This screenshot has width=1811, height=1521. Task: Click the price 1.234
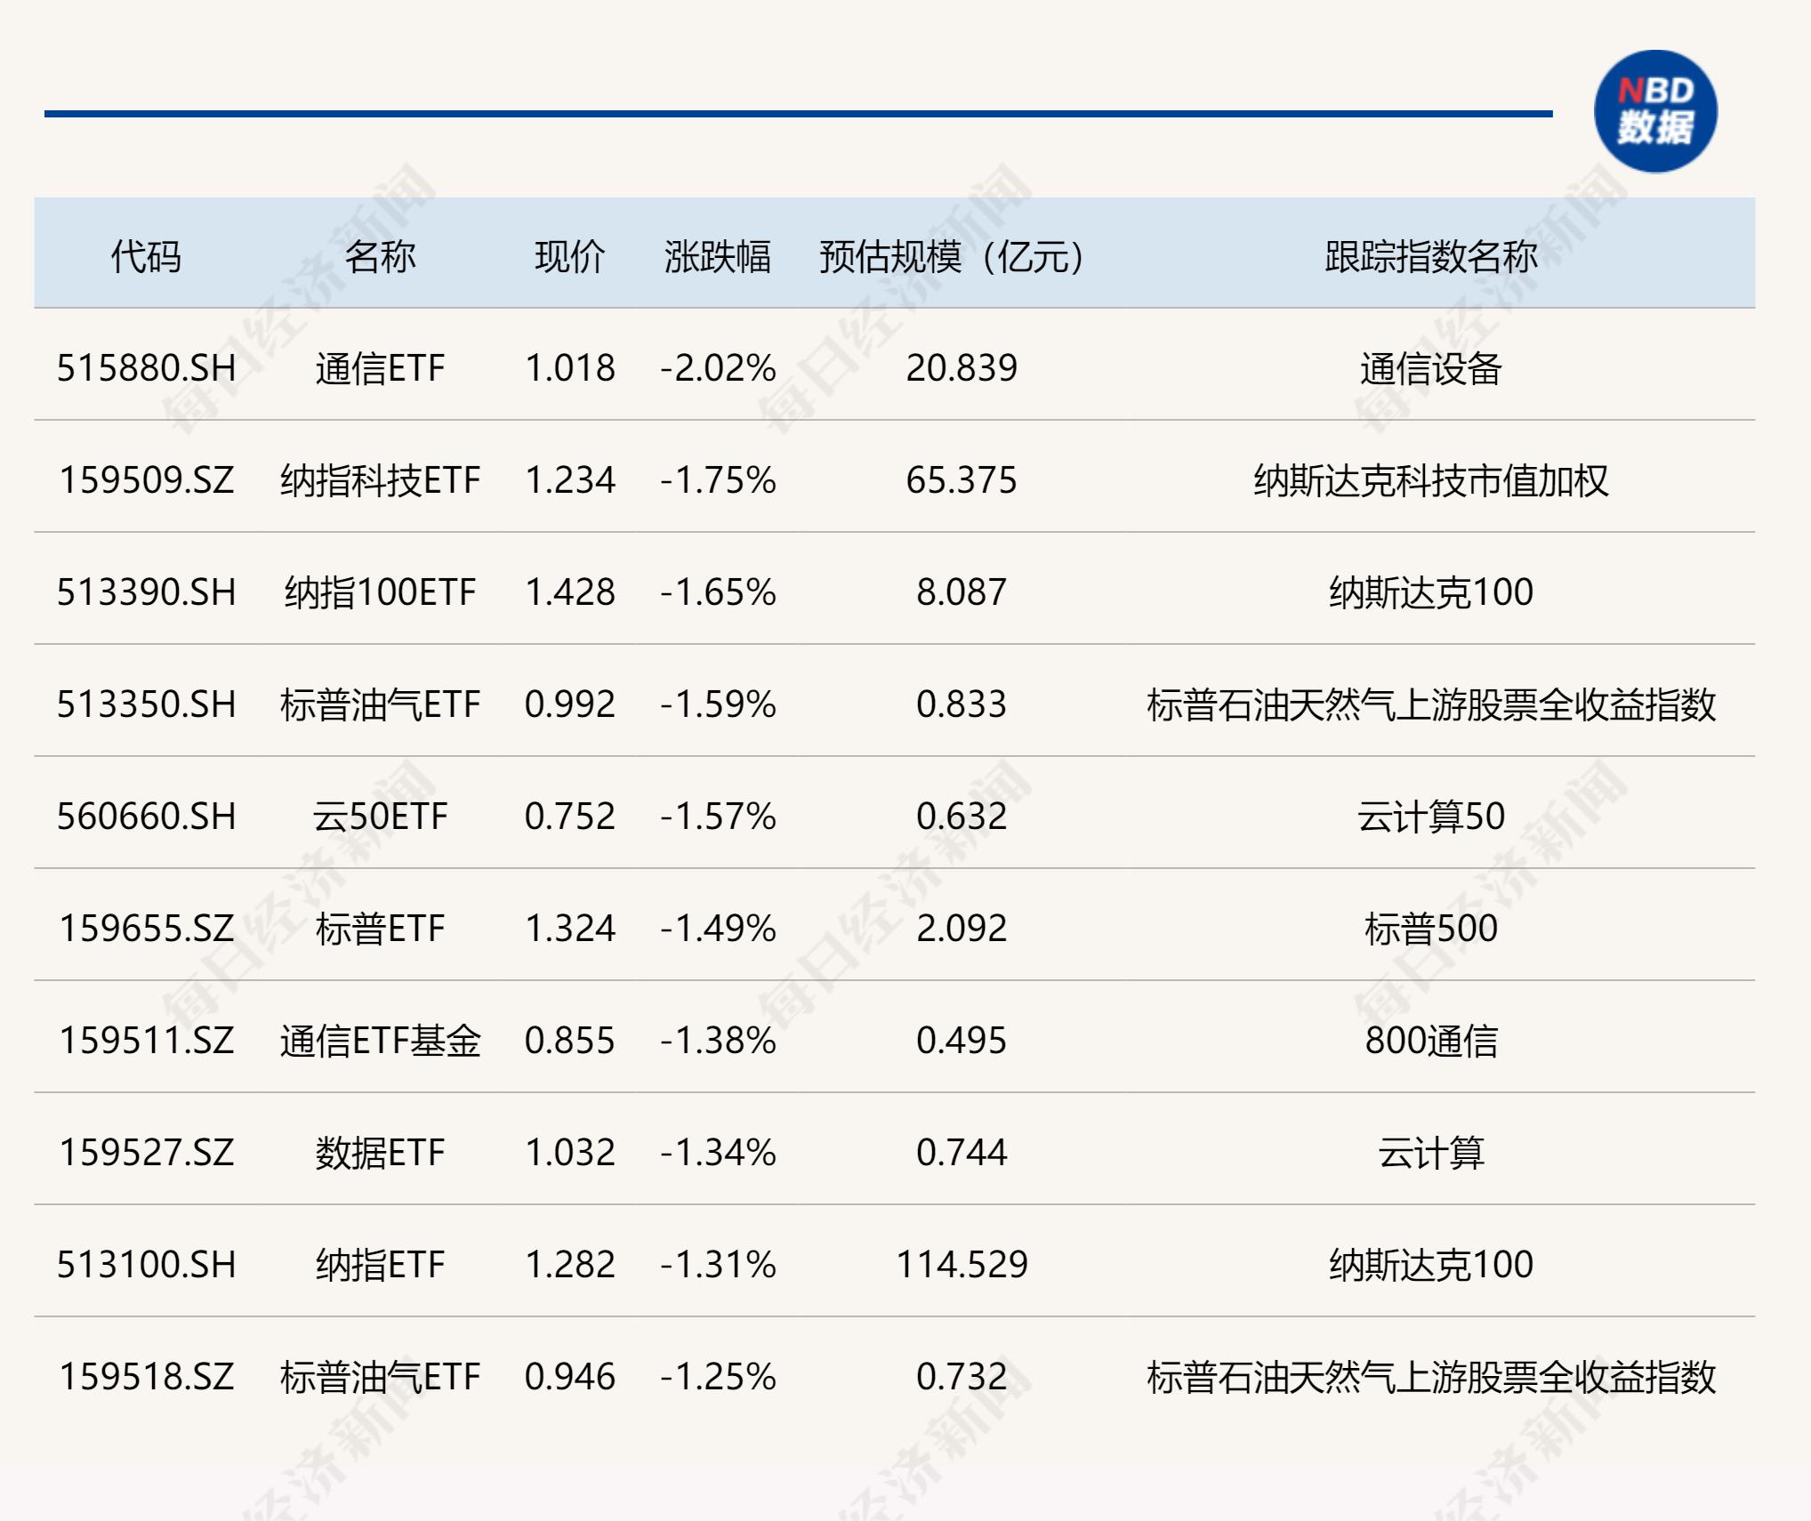[x=570, y=480]
